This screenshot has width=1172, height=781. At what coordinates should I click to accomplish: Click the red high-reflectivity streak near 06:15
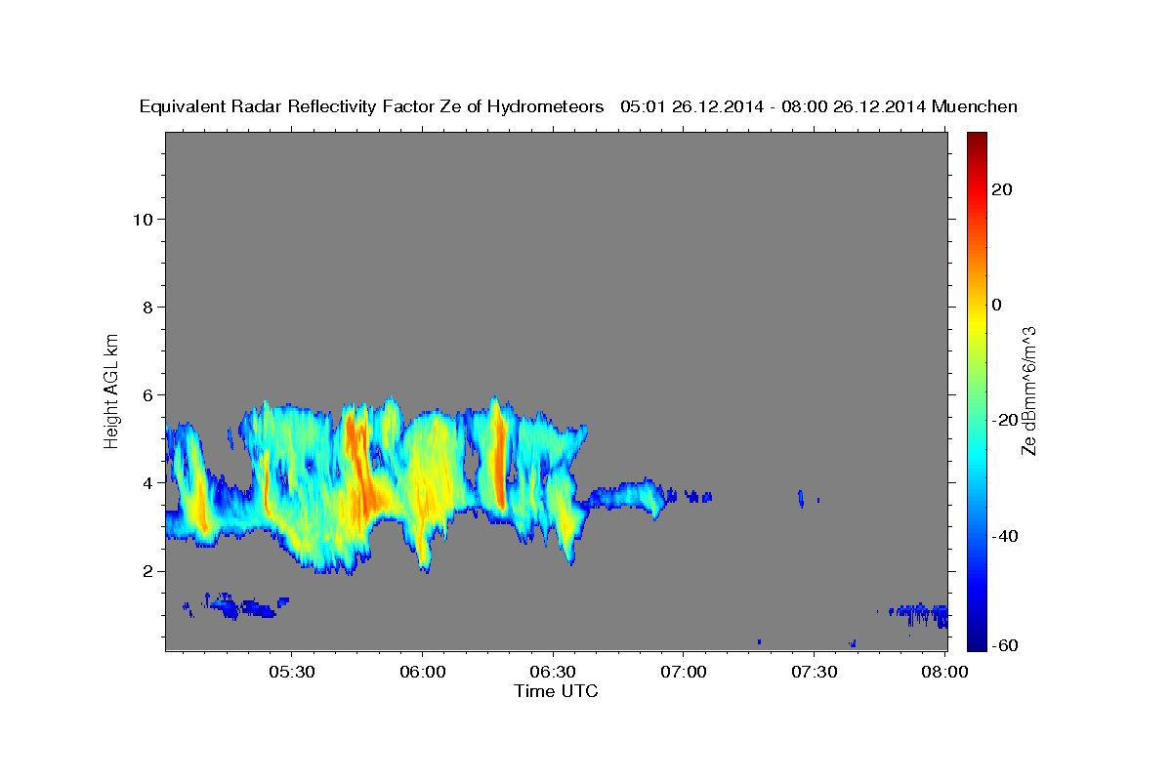pyautogui.click(x=499, y=459)
